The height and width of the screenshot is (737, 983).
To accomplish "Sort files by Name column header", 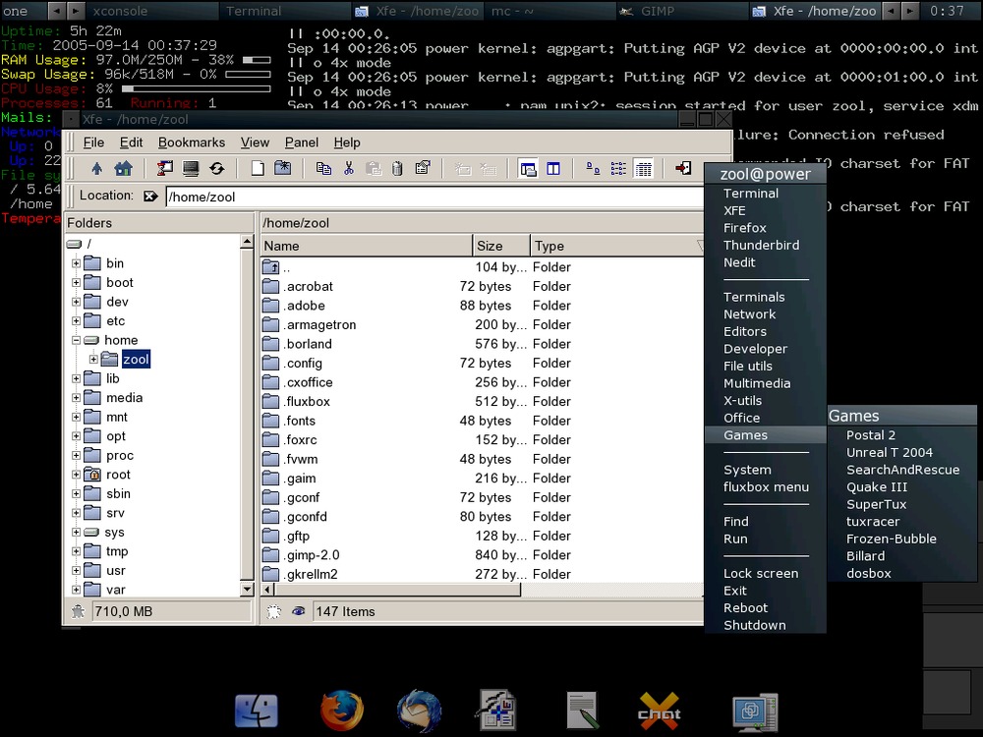I will (366, 246).
